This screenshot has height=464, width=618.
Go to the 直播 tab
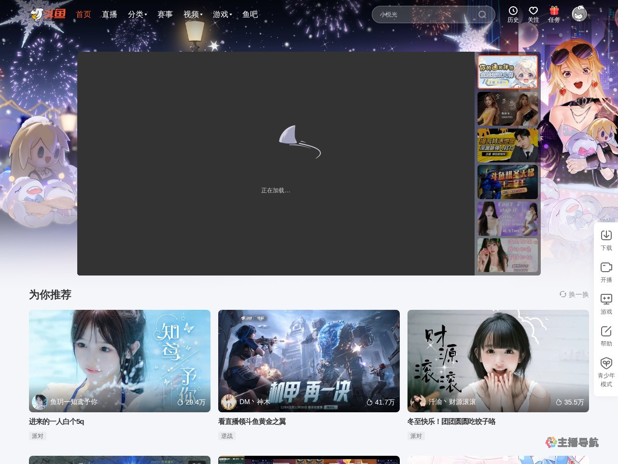[x=110, y=14]
